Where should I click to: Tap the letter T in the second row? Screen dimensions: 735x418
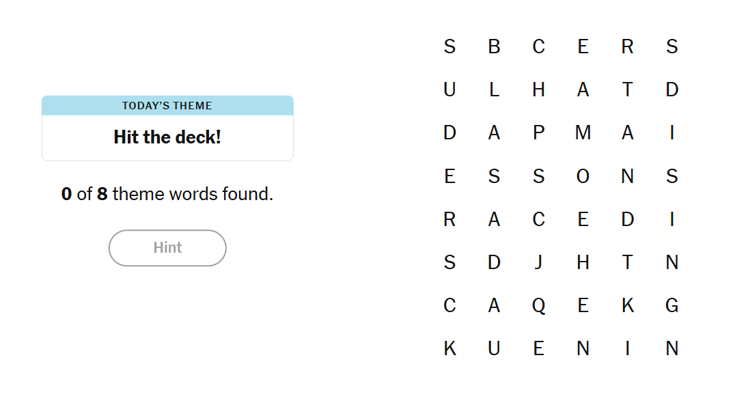(627, 89)
